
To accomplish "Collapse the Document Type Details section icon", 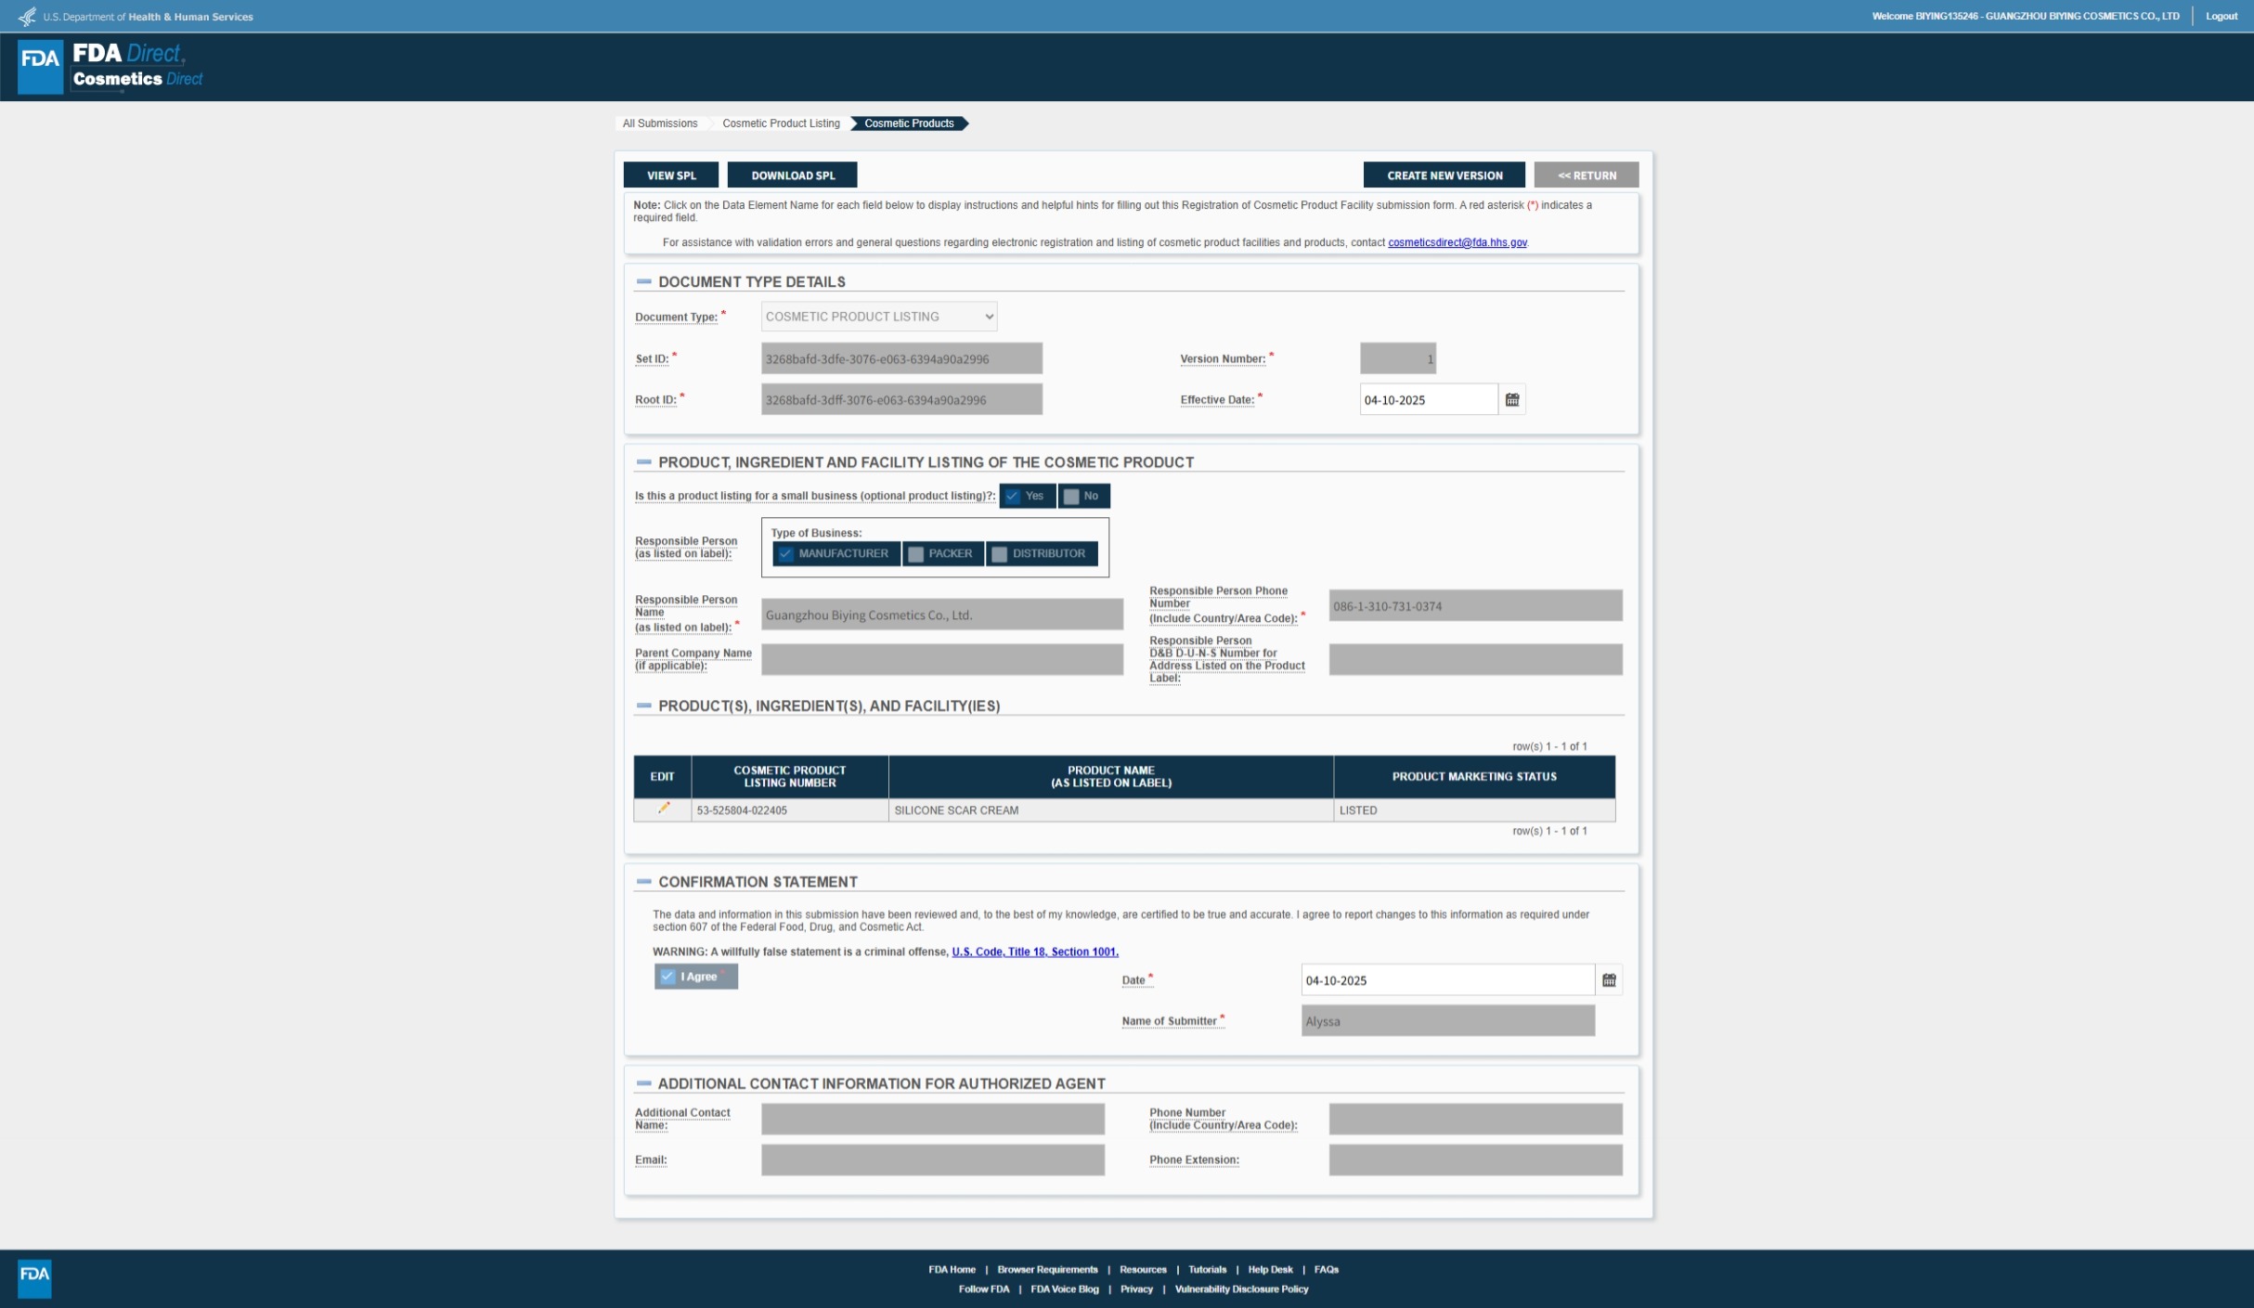I will pos(643,281).
